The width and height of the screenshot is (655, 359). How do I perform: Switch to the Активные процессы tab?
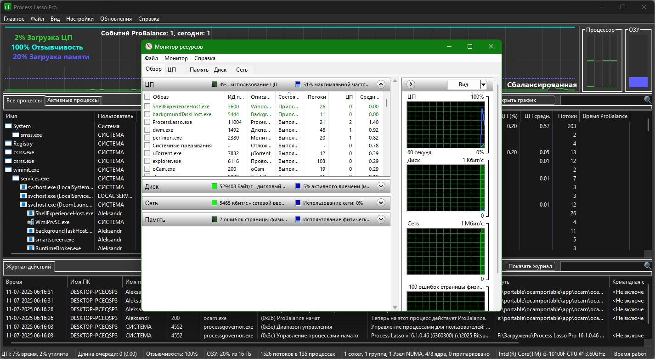point(73,100)
